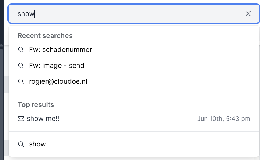260x160 pixels.
Task: Open the show me!! email result
Action: coord(43,119)
